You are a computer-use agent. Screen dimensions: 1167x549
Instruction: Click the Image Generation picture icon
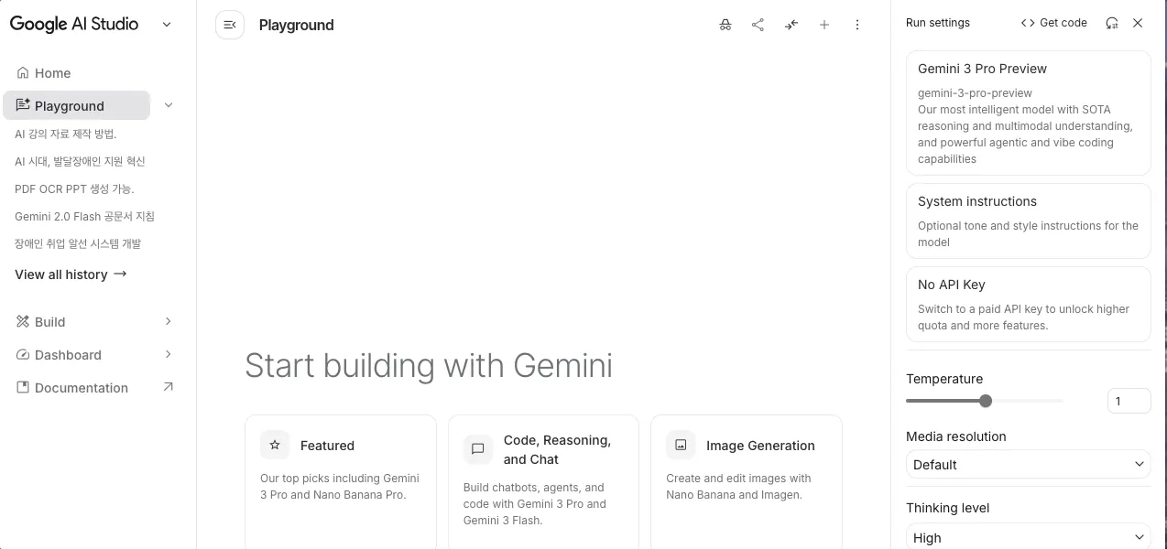pyautogui.click(x=681, y=446)
